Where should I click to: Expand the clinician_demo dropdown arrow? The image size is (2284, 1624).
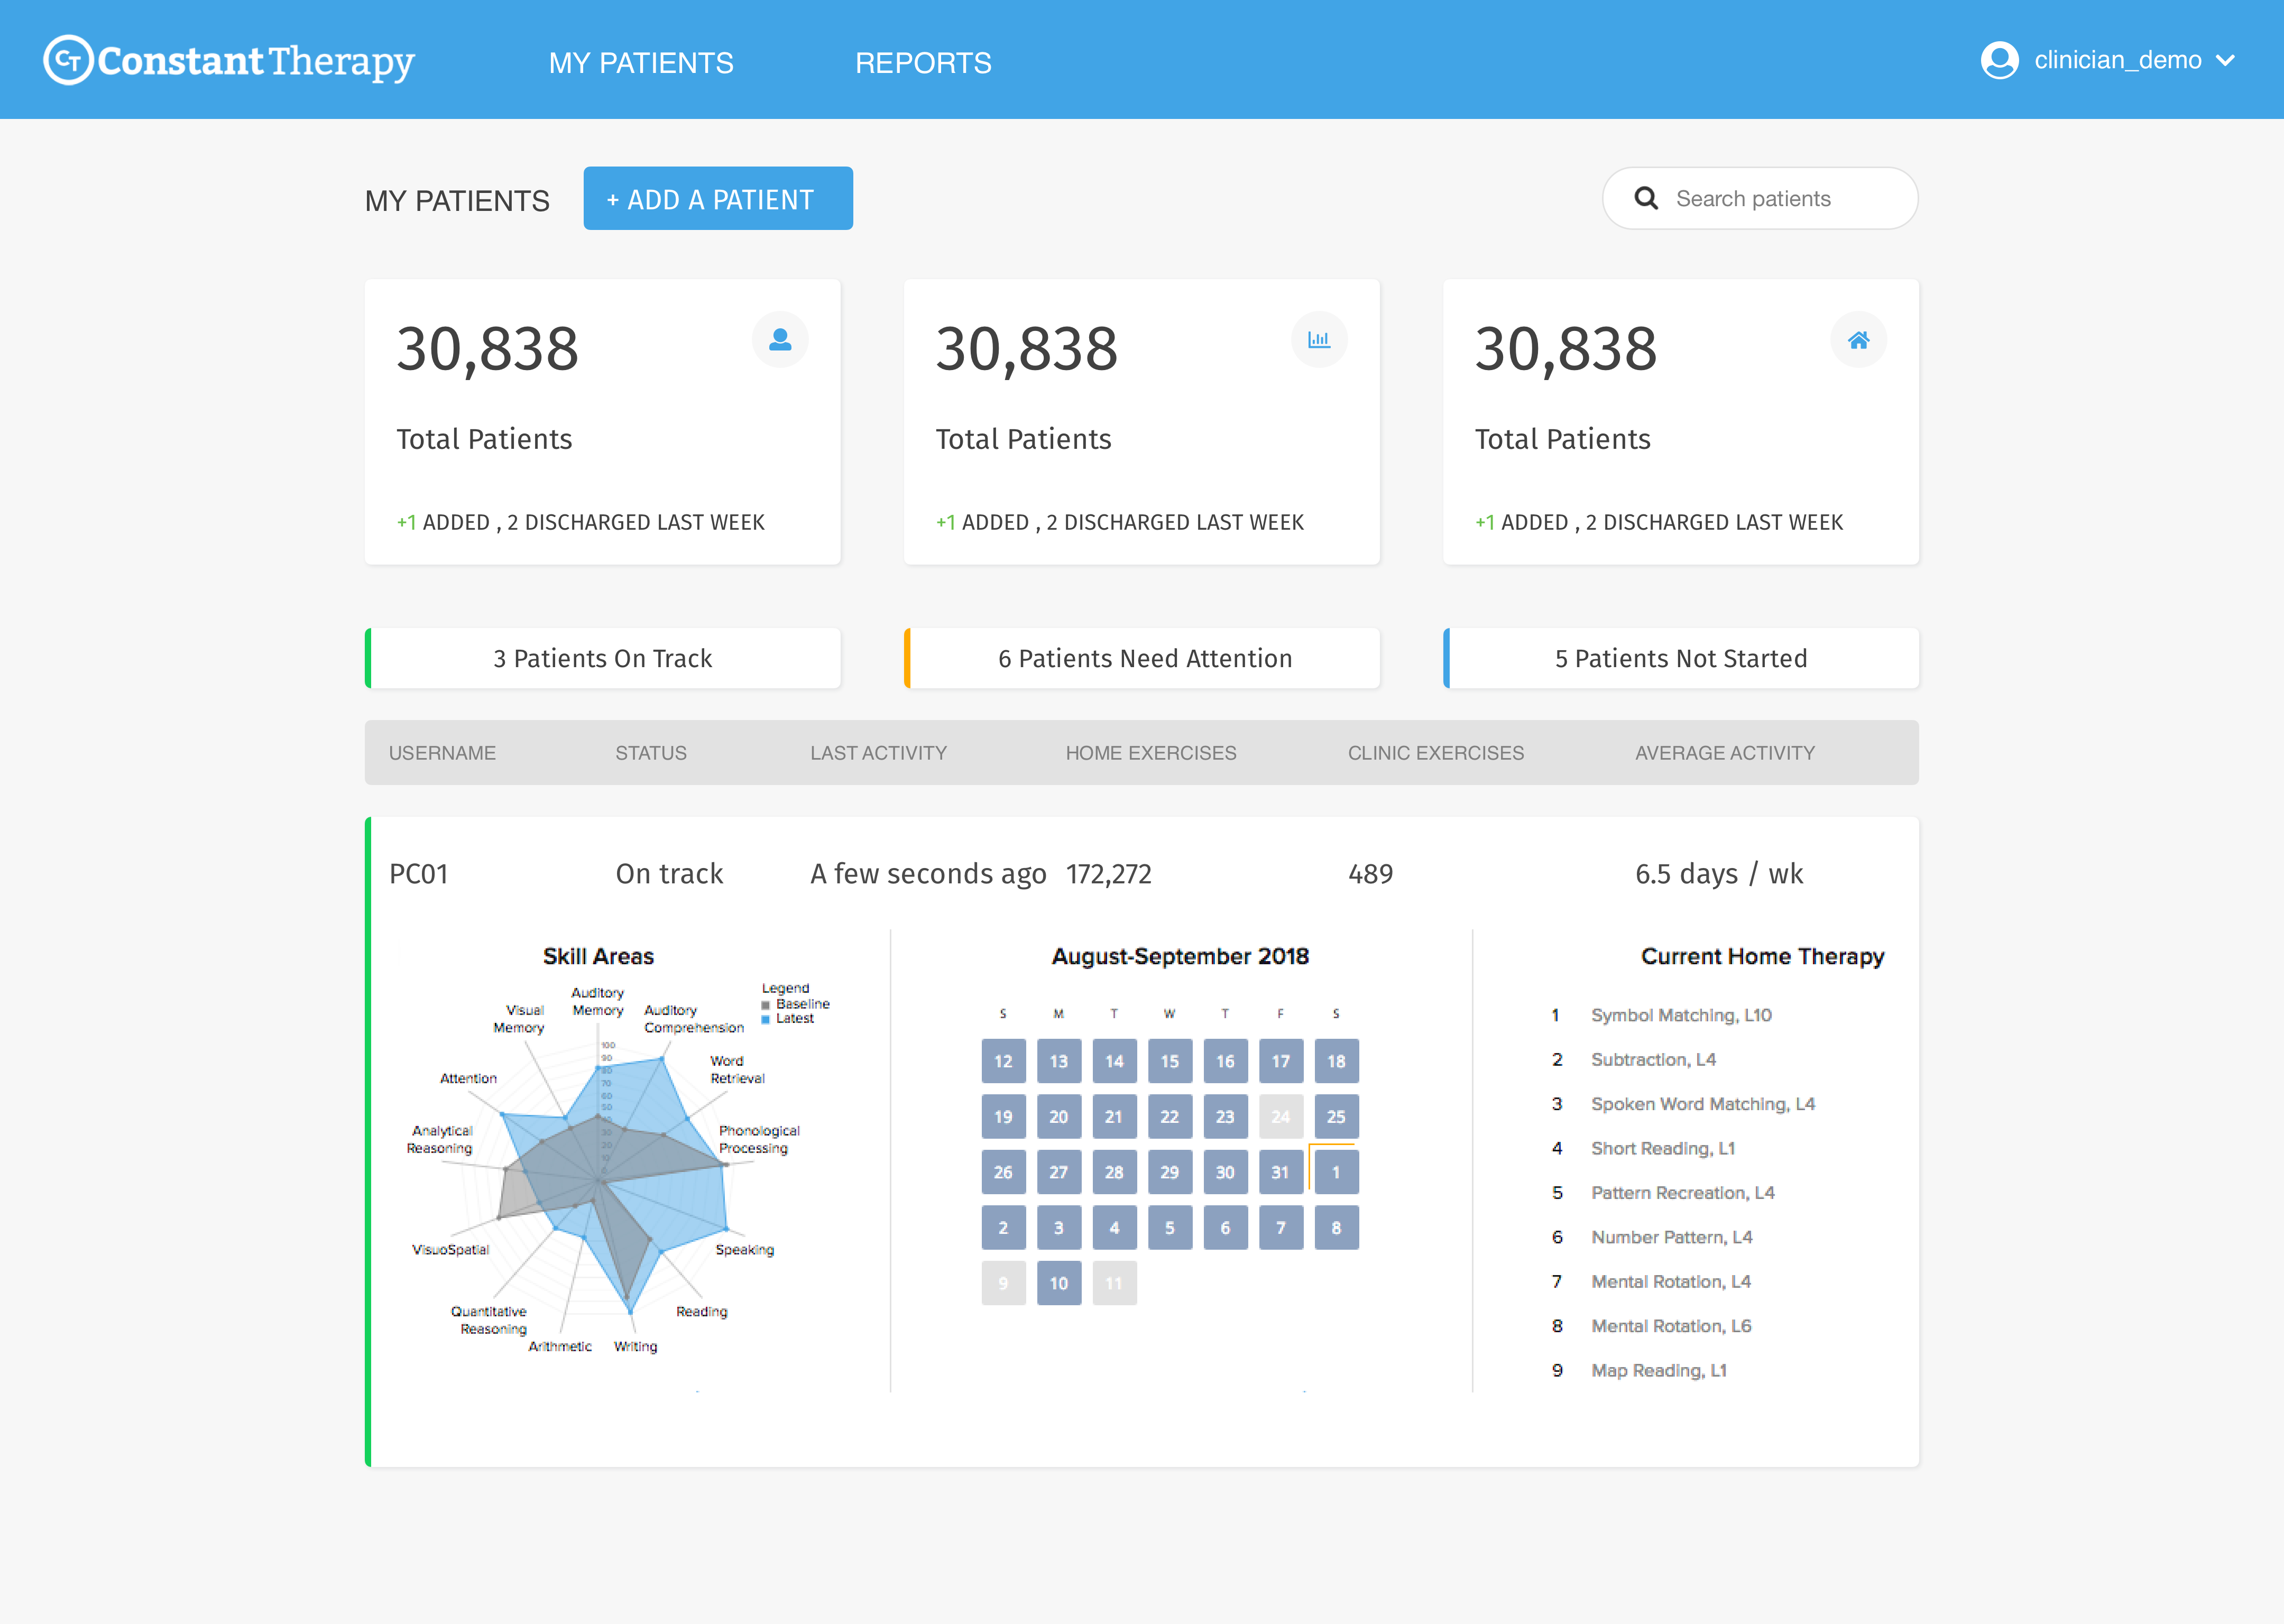(x=2226, y=61)
